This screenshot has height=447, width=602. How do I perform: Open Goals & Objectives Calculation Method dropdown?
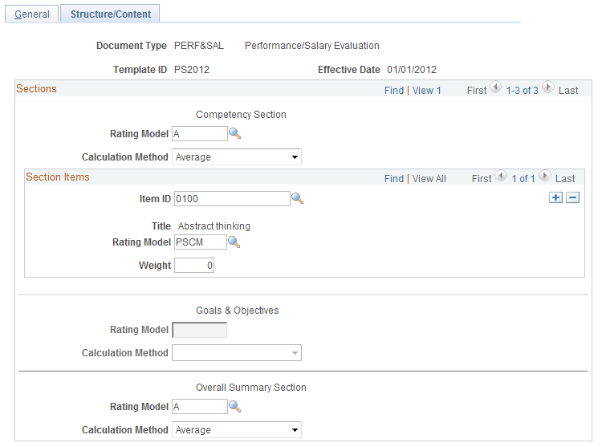[x=237, y=352]
